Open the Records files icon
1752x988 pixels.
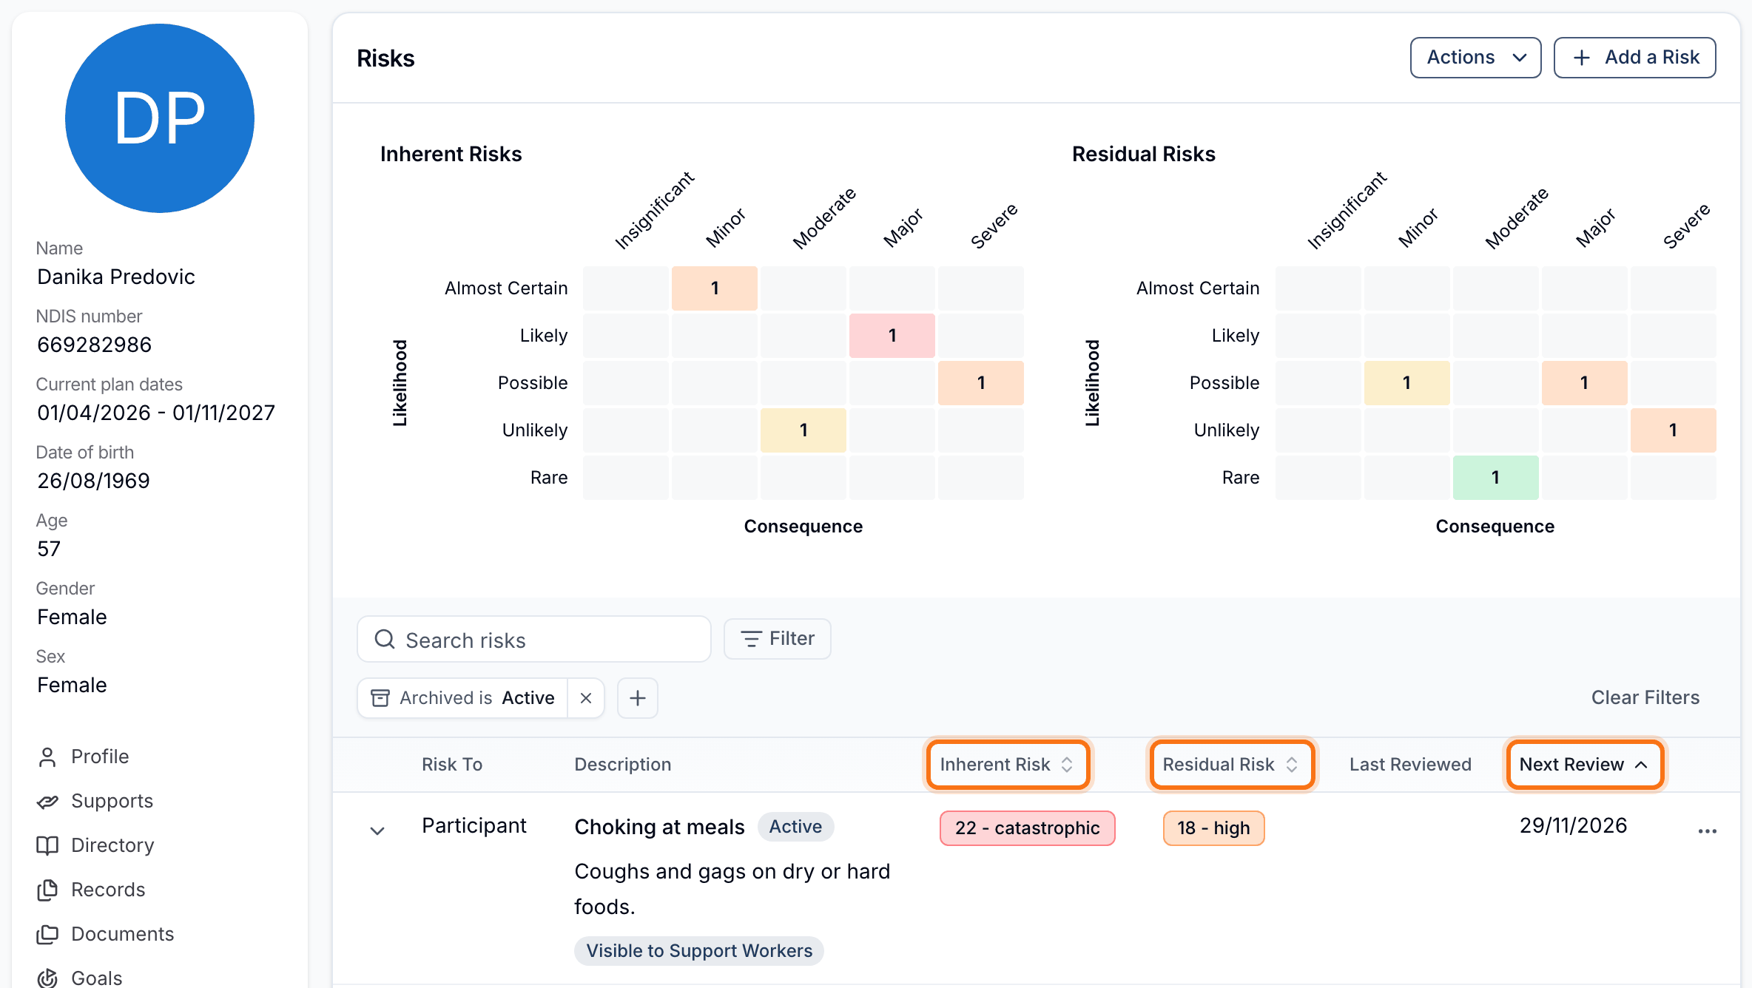[47, 890]
